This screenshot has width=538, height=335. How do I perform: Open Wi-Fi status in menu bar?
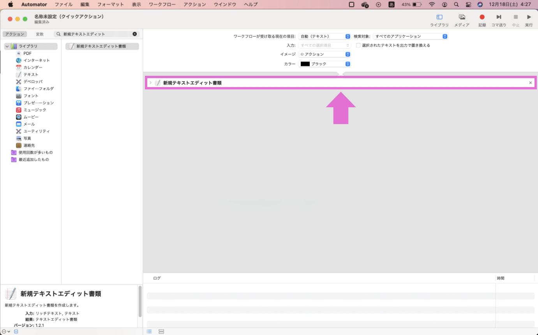(x=432, y=5)
